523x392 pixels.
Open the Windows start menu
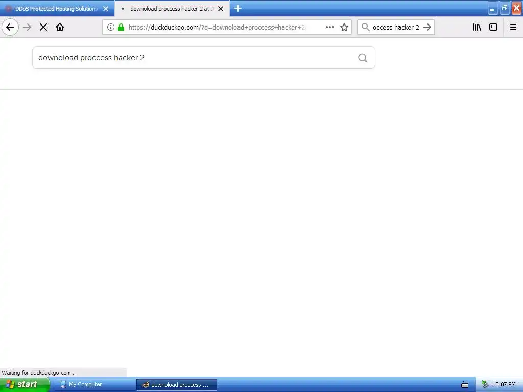click(24, 385)
